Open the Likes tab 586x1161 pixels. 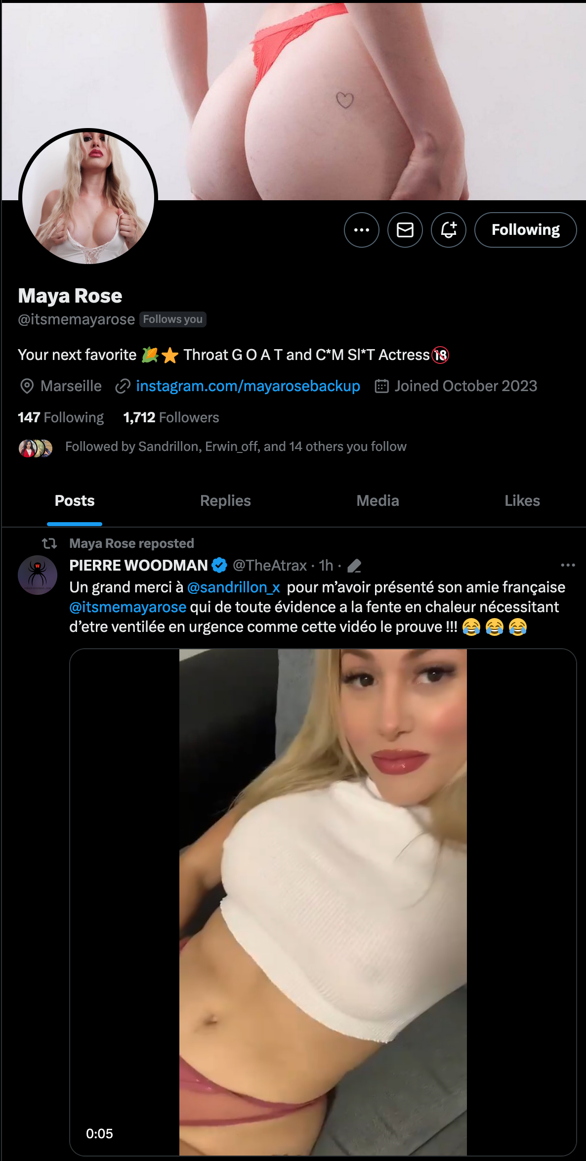click(x=522, y=501)
